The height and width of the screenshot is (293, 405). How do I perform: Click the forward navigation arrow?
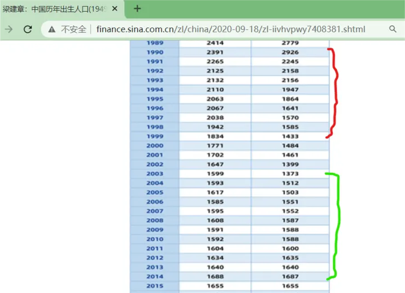click(9, 29)
